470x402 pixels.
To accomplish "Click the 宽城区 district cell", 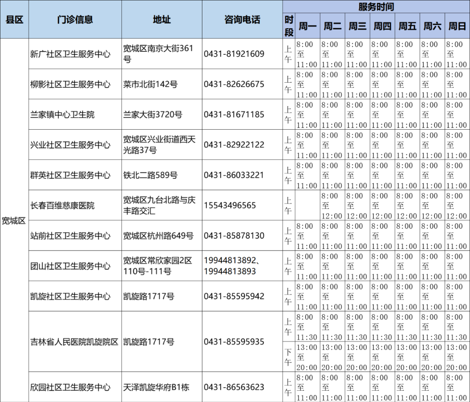I will 14,221.
